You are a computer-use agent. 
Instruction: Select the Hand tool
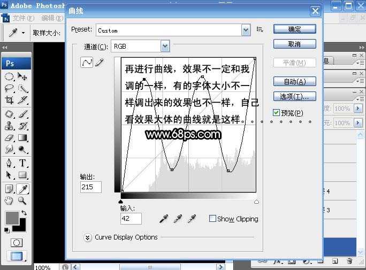pos(9,200)
